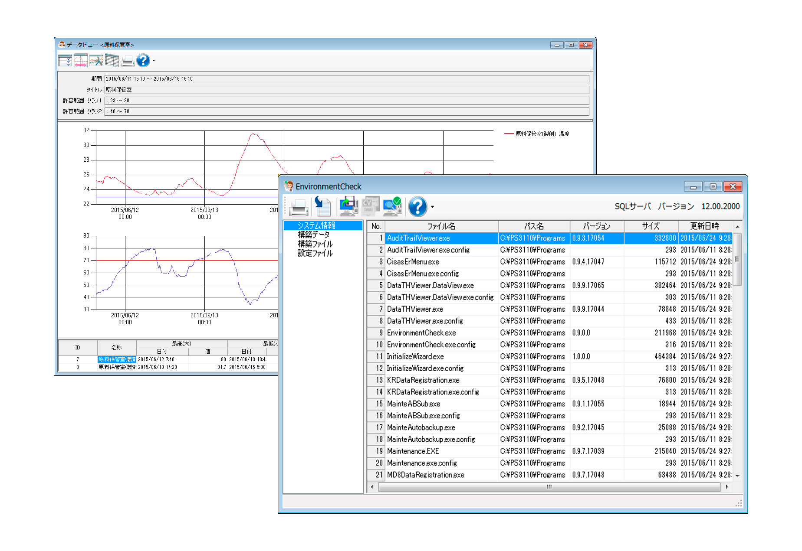Click the printer icon in EnvironmentCheck toolbar
This screenshot has height=551, width=802.
click(299, 207)
